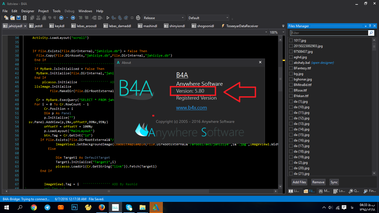Click the Save file toolbar icon

pyautogui.click(x=19, y=18)
